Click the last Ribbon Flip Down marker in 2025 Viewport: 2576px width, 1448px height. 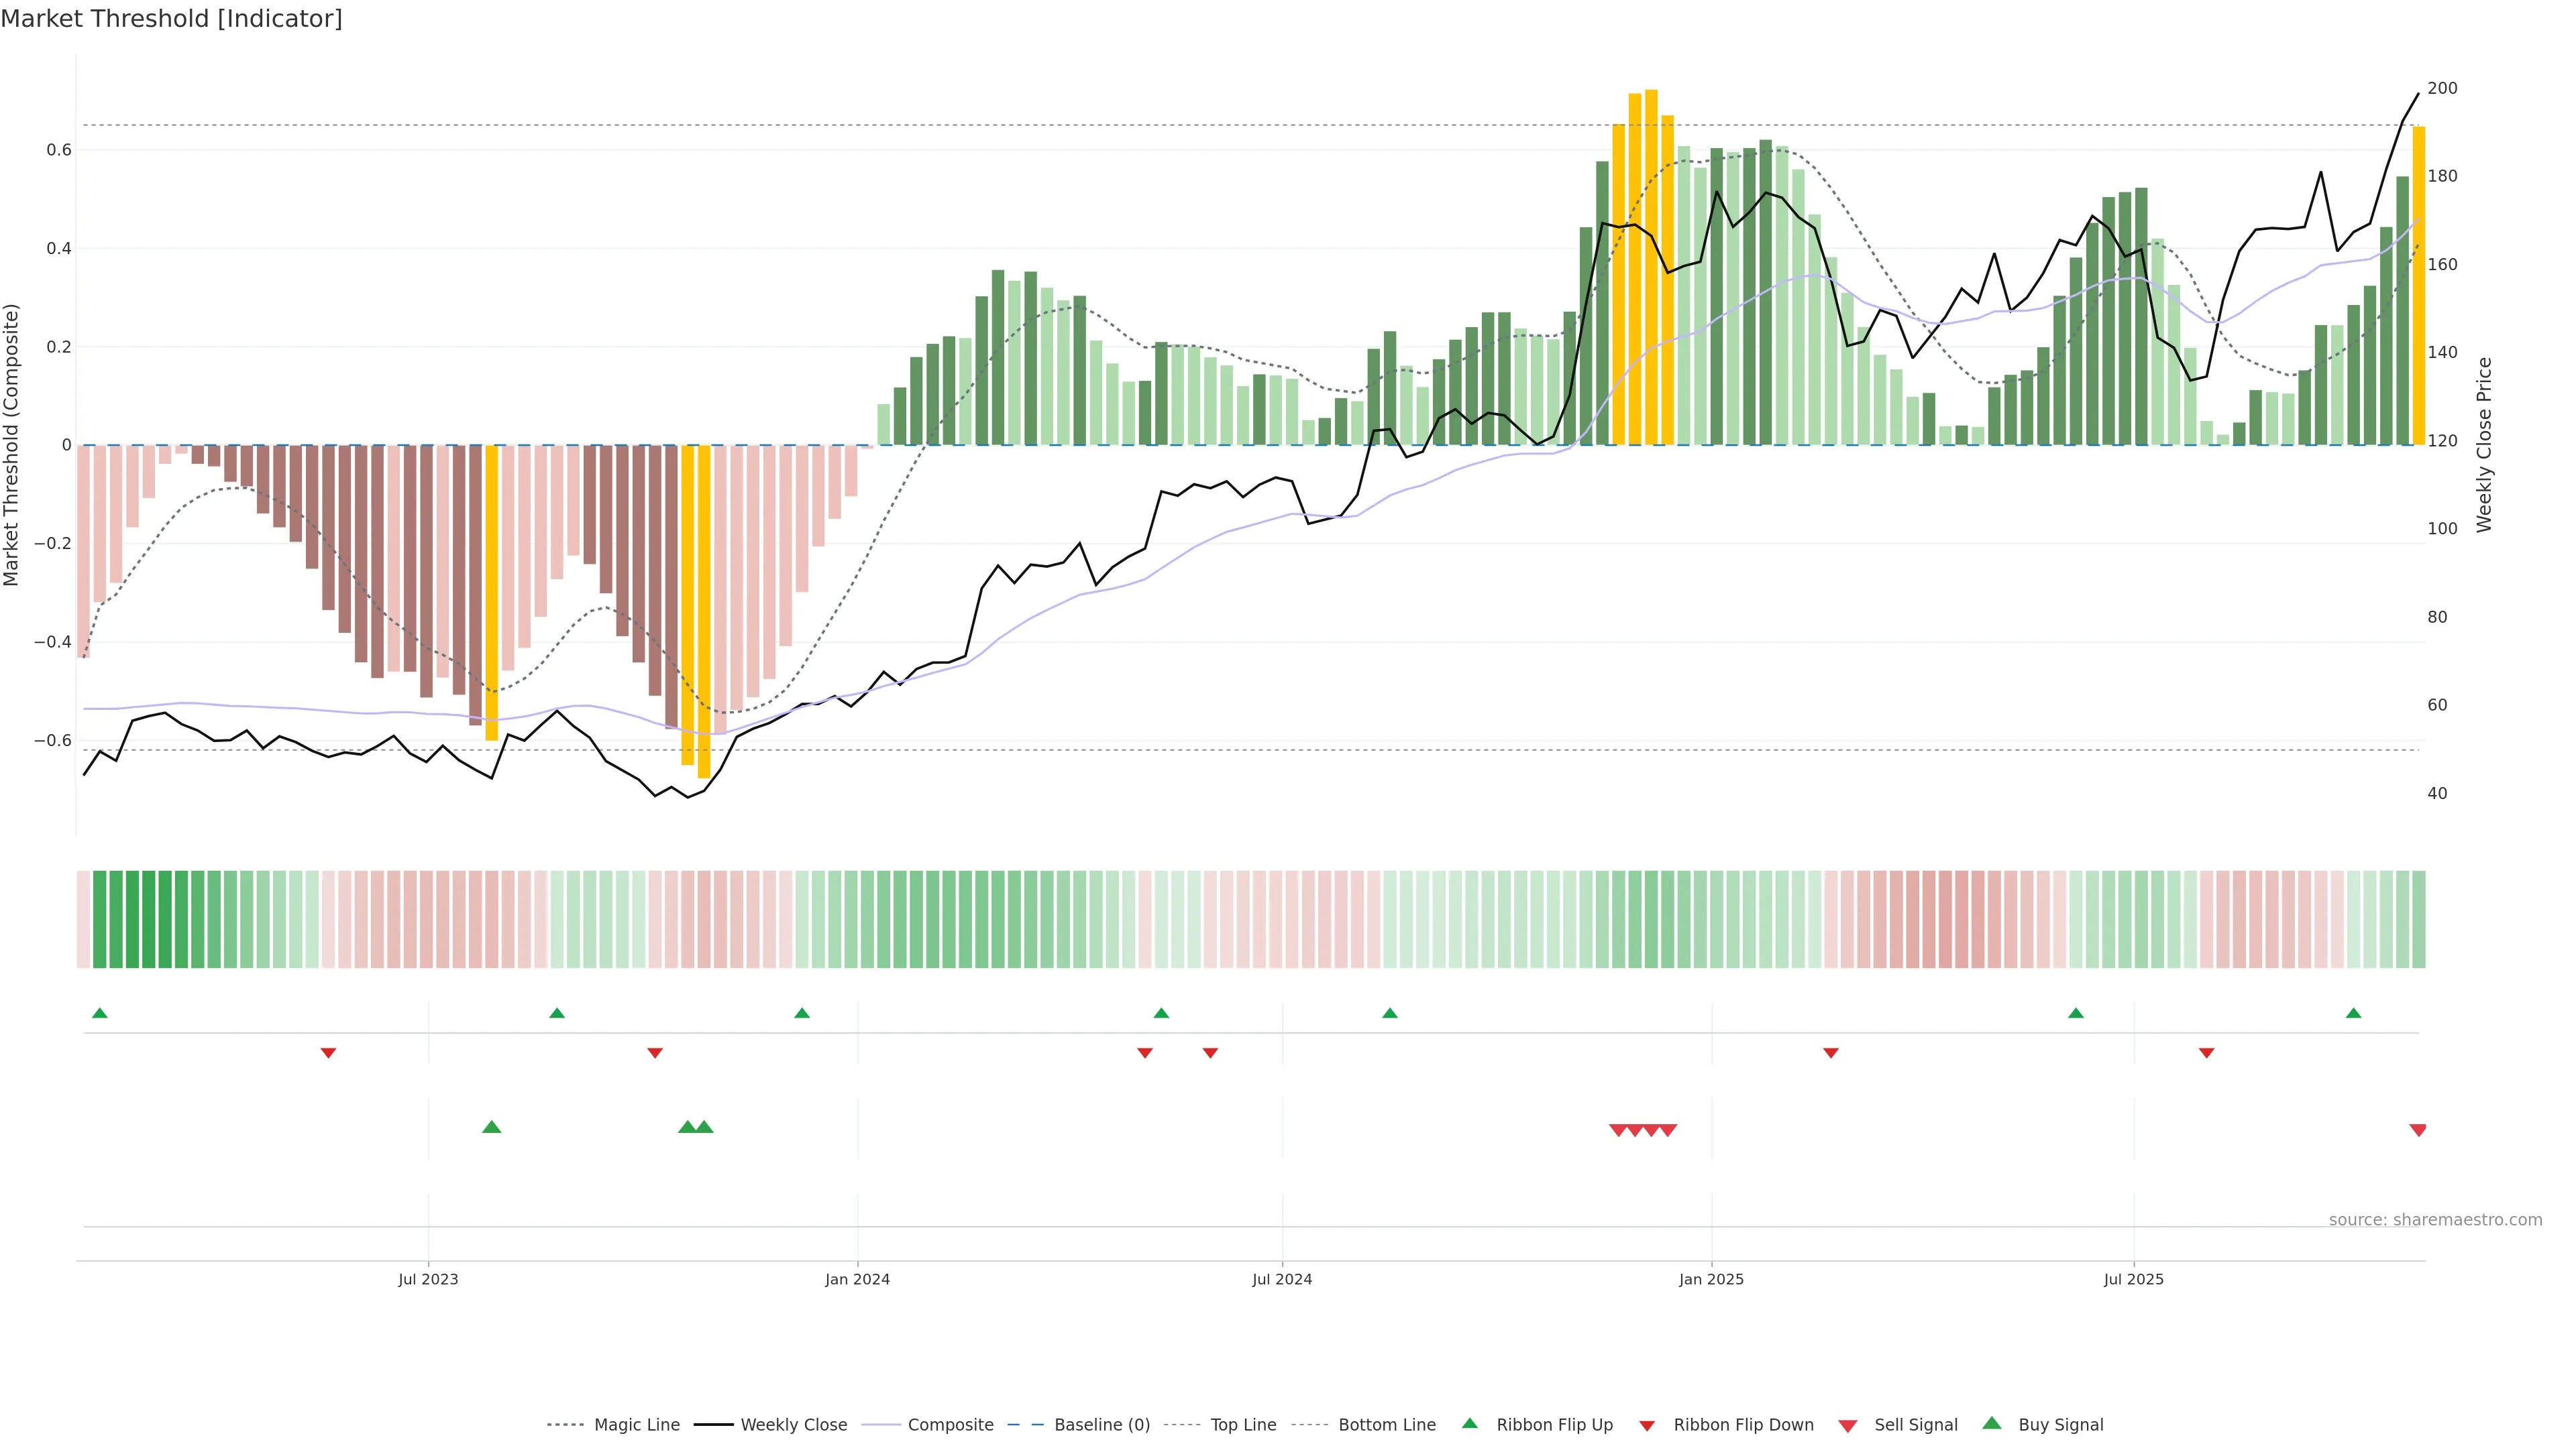(x=2206, y=1052)
